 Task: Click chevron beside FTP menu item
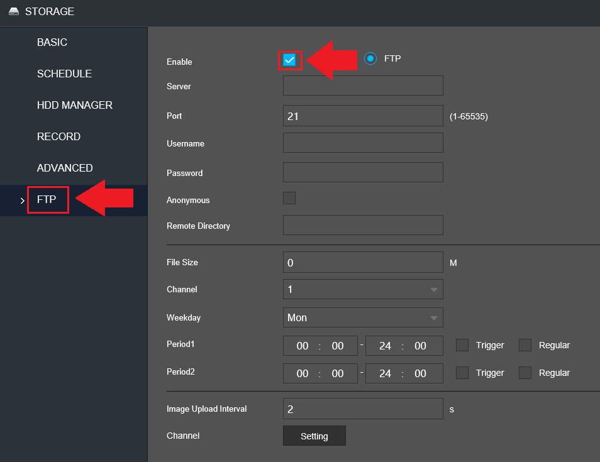[22, 201]
